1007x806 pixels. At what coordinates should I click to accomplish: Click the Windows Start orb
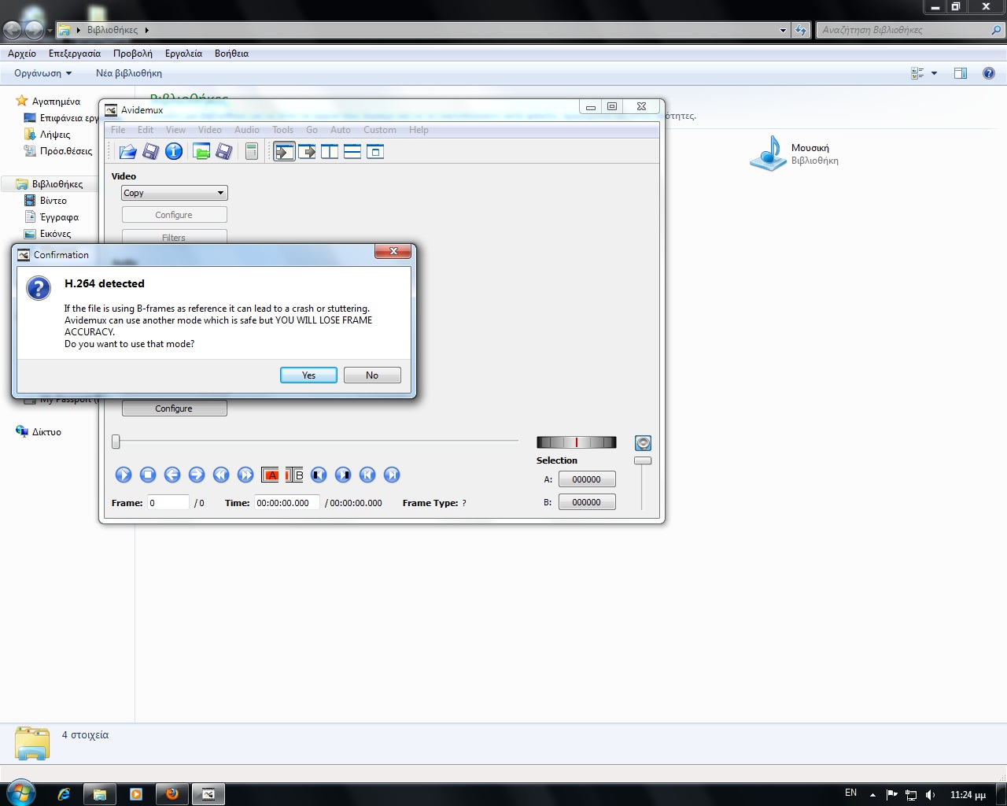click(20, 793)
